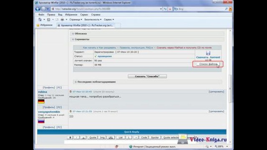Stop loading with the red X icon
Screen dimensions: 267x150
pyautogui.click(x=170, y=9)
